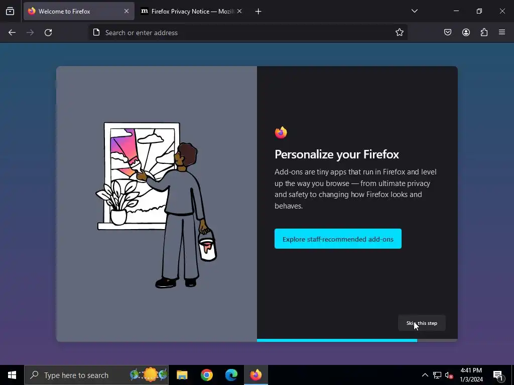Click the painter illustration image
The height and width of the screenshot is (385, 514).
click(x=157, y=205)
